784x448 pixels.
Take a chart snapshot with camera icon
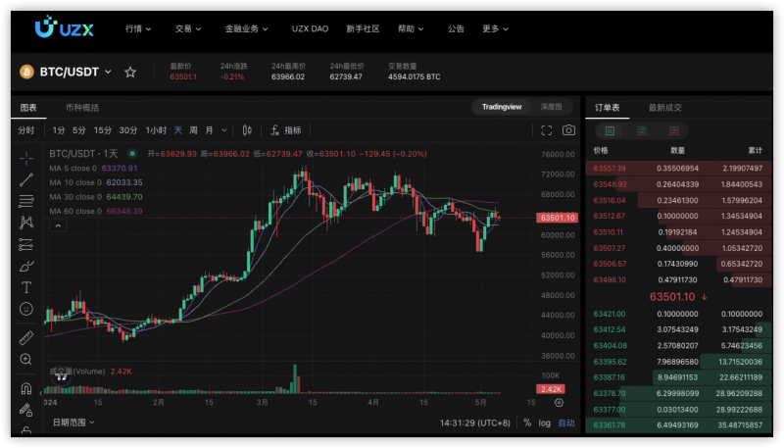click(568, 130)
